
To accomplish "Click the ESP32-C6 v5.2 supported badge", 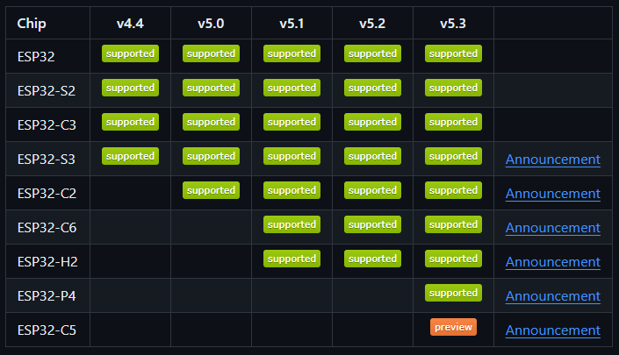I will (372, 224).
